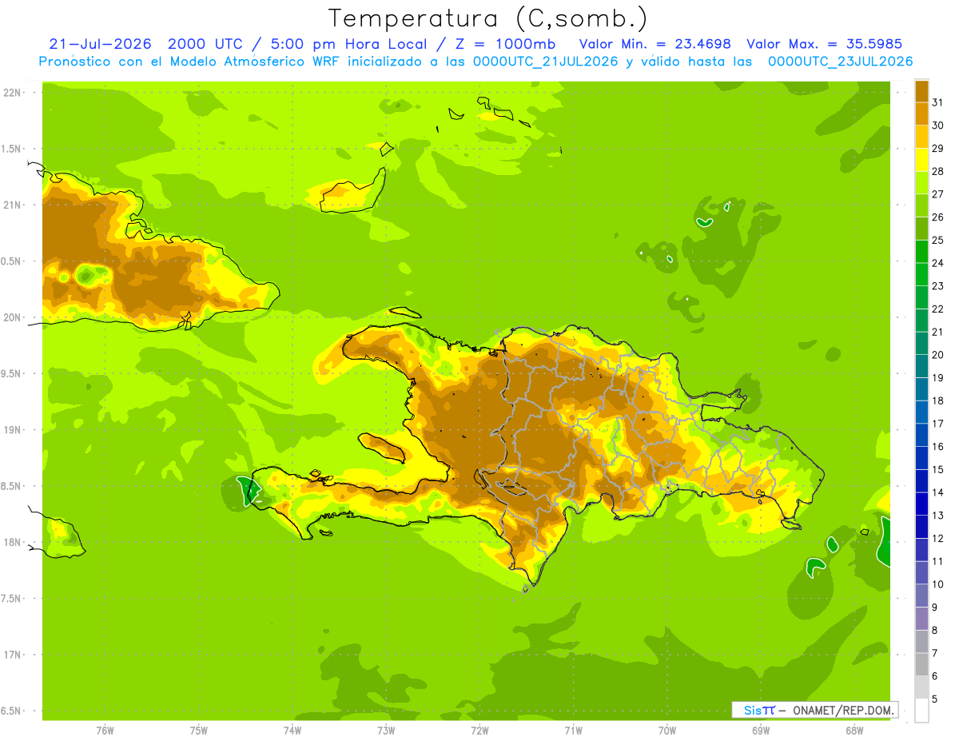The height and width of the screenshot is (741, 959).
Task: Click 'Valor Max. = 35.5985' readout
Action: (x=825, y=44)
